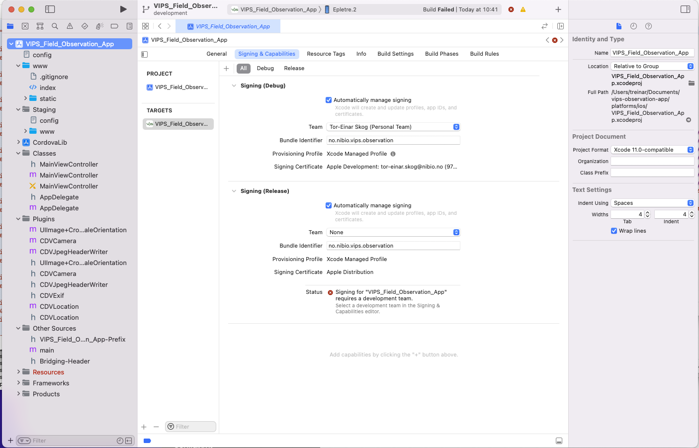Reveal full path in Finder arrow
This screenshot has height=448, width=699.
click(x=689, y=120)
